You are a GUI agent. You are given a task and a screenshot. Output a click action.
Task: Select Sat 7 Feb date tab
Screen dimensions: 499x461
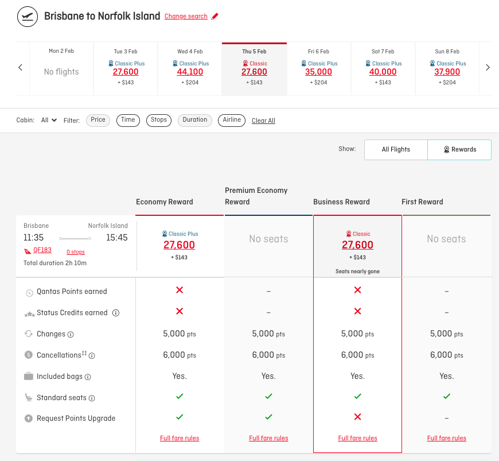tap(383, 68)
